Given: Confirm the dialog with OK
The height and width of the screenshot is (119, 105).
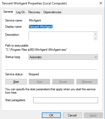Looking at the screenshot, I should [x=51, y=115].
